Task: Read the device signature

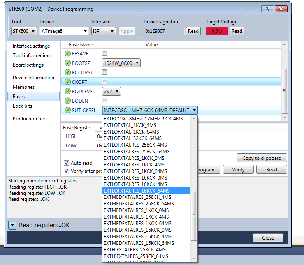Action: point(193,31)
